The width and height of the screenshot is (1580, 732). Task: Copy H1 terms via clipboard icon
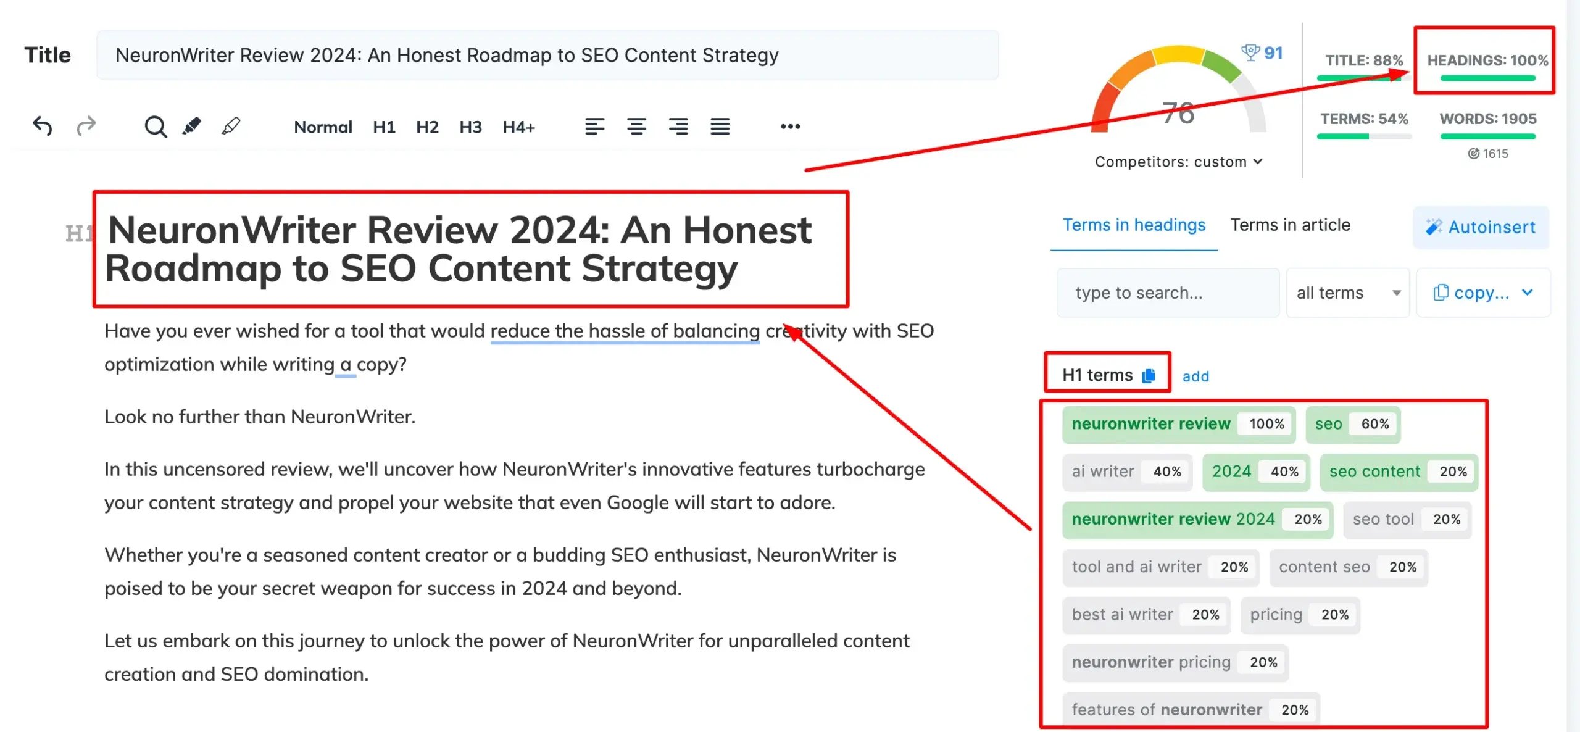coord(1149,375)
